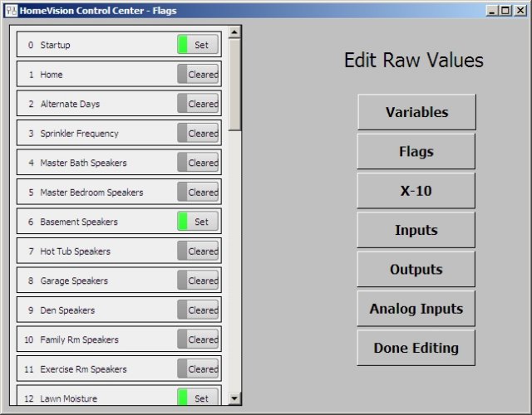The width and height of the screenshot is (532, 415).
Task: Select the Startup flag label
Action: coord(55,45)
